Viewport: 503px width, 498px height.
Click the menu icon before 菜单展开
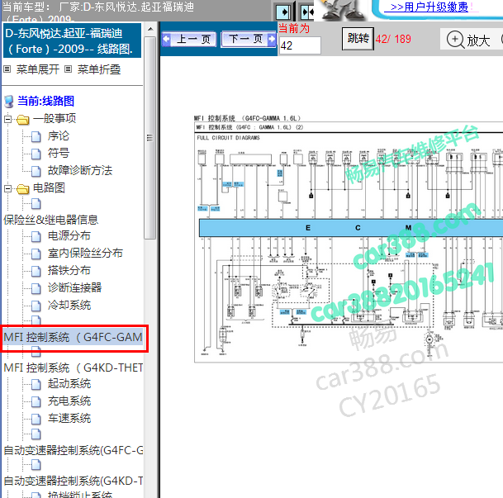click(x=7, y=69)
